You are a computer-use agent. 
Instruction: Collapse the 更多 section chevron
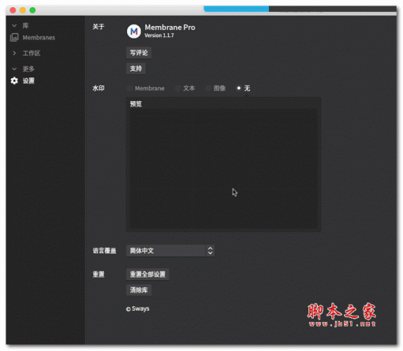tap(14, 69)
